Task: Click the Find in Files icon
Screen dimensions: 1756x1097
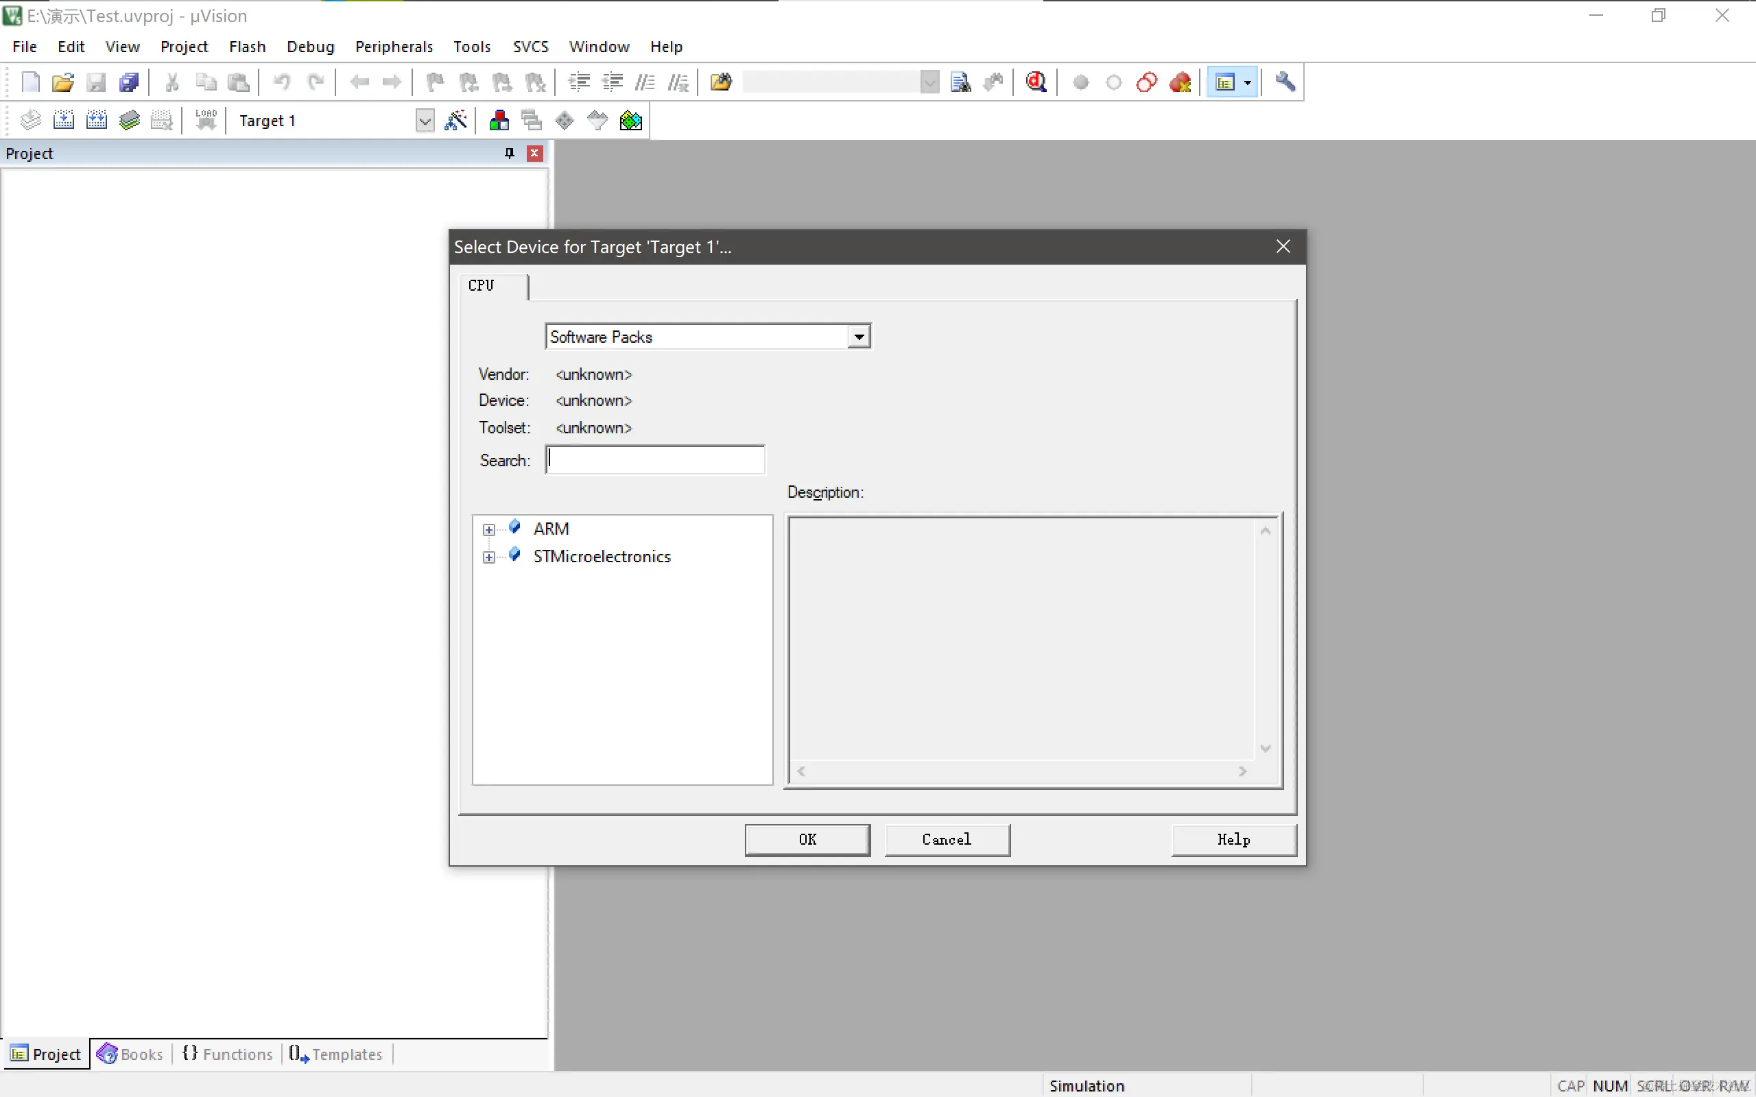Action: 720,82
